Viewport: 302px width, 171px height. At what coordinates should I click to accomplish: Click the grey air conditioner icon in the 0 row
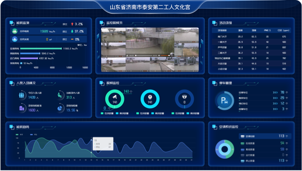pos(242,155)
